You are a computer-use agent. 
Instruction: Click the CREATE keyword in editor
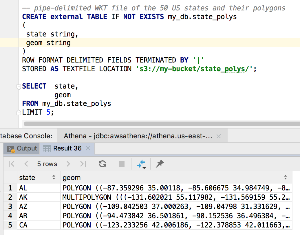pos(34,17)
